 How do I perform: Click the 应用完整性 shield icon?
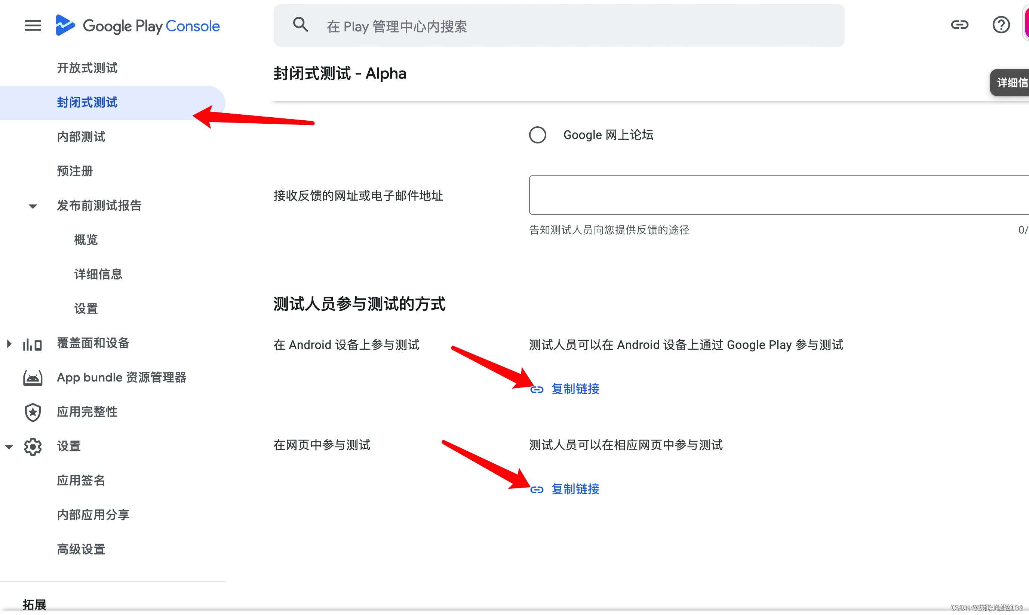pyautogui.click(x=33, y=412)
